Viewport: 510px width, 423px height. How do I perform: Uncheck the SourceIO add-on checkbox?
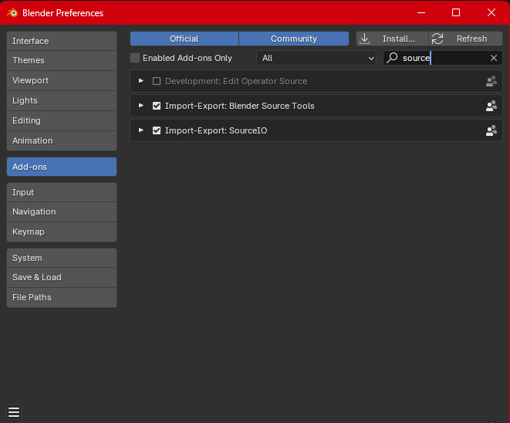pos(157,130)
